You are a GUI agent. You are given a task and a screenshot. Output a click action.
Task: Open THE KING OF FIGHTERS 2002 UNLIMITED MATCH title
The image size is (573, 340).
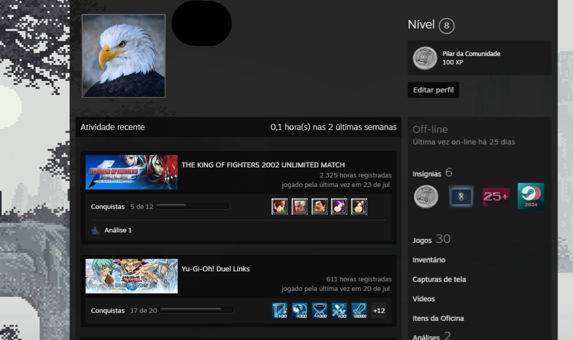point(263,164)
